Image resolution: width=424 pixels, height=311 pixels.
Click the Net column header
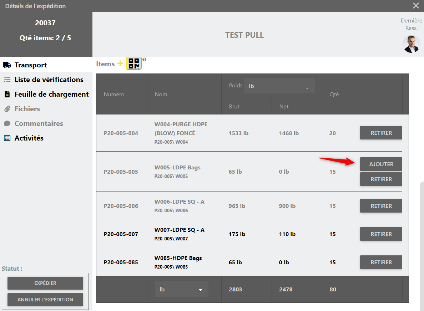pyautogui.click(x=284, y=106)
